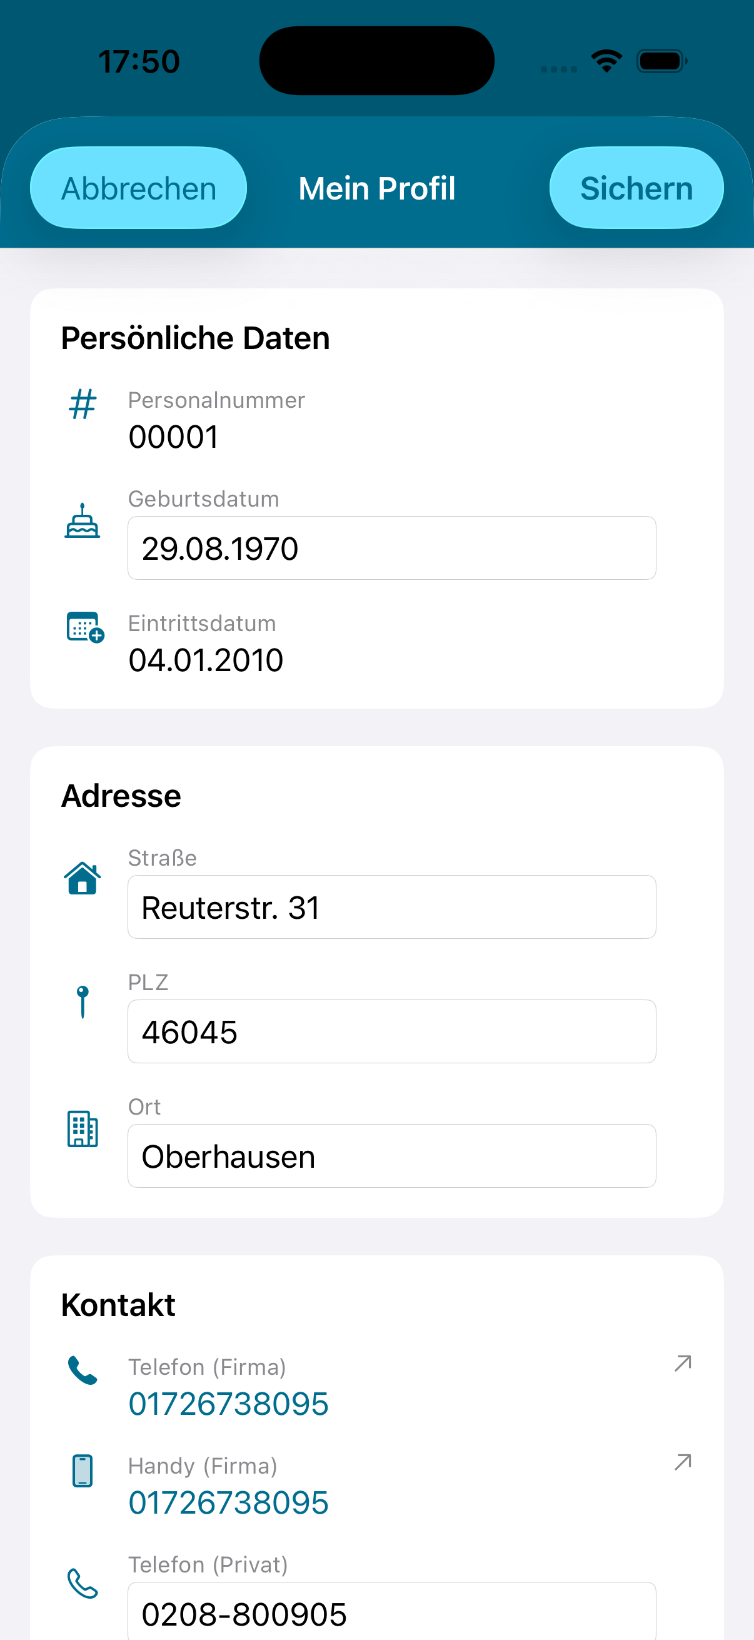Focus Telefon (Privat) field 0208-800905

[392, 1611]
